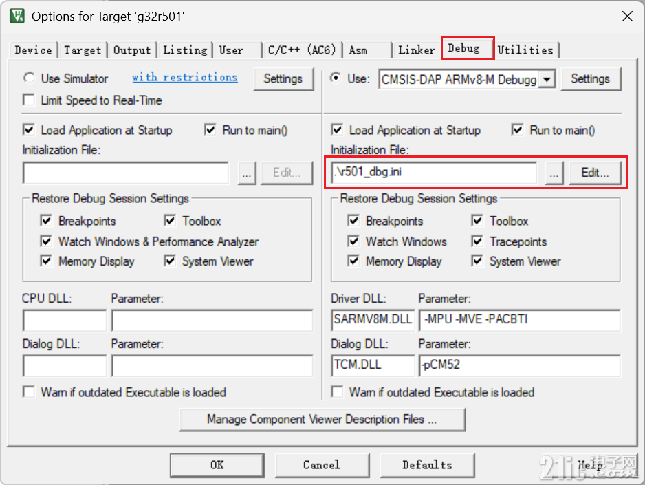Toggle debugger System Viewer checkbox
This screenshot has width=645, height=485.
point(477,261)
